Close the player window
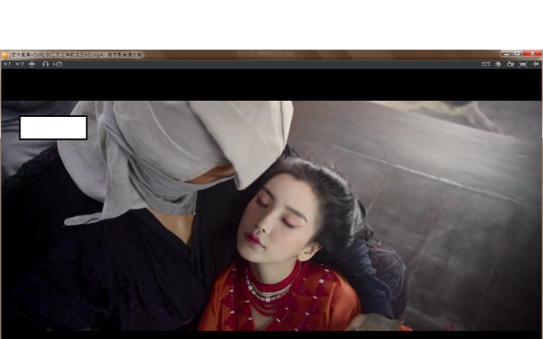Viewport: 543px width, 339px height. click(x=532, y=53)
